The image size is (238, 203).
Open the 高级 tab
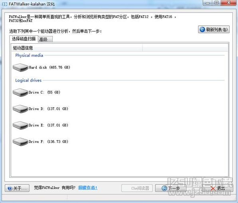coord(45,39)
